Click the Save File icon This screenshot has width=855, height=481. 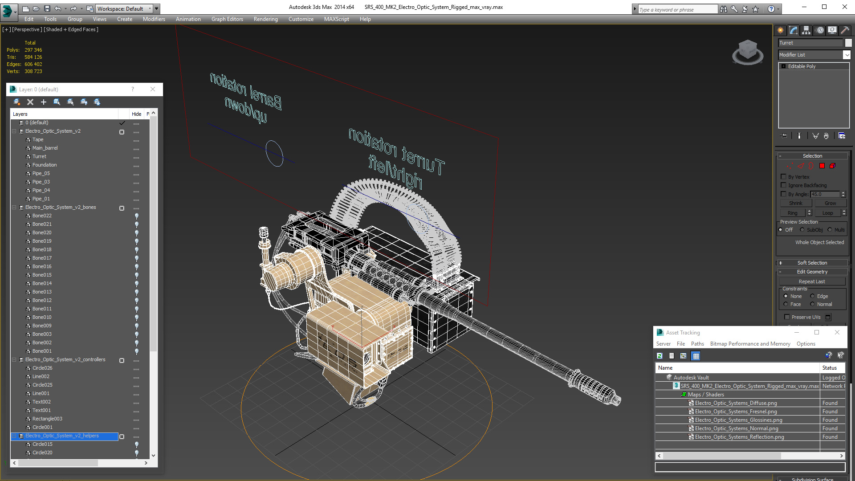(46, 8)
